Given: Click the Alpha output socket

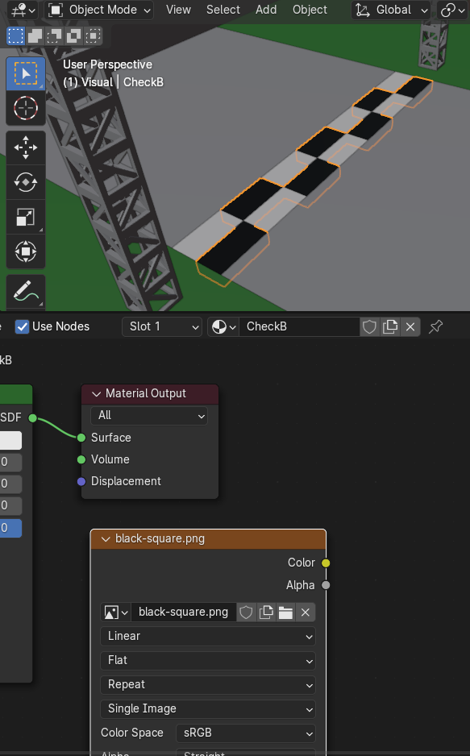Looking at the screenshot, I should click(x=326, y=585).
